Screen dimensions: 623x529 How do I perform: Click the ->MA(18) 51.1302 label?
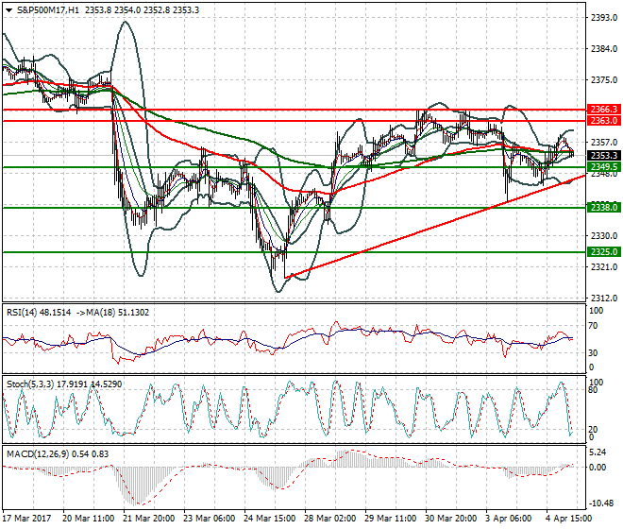[111, 313]
